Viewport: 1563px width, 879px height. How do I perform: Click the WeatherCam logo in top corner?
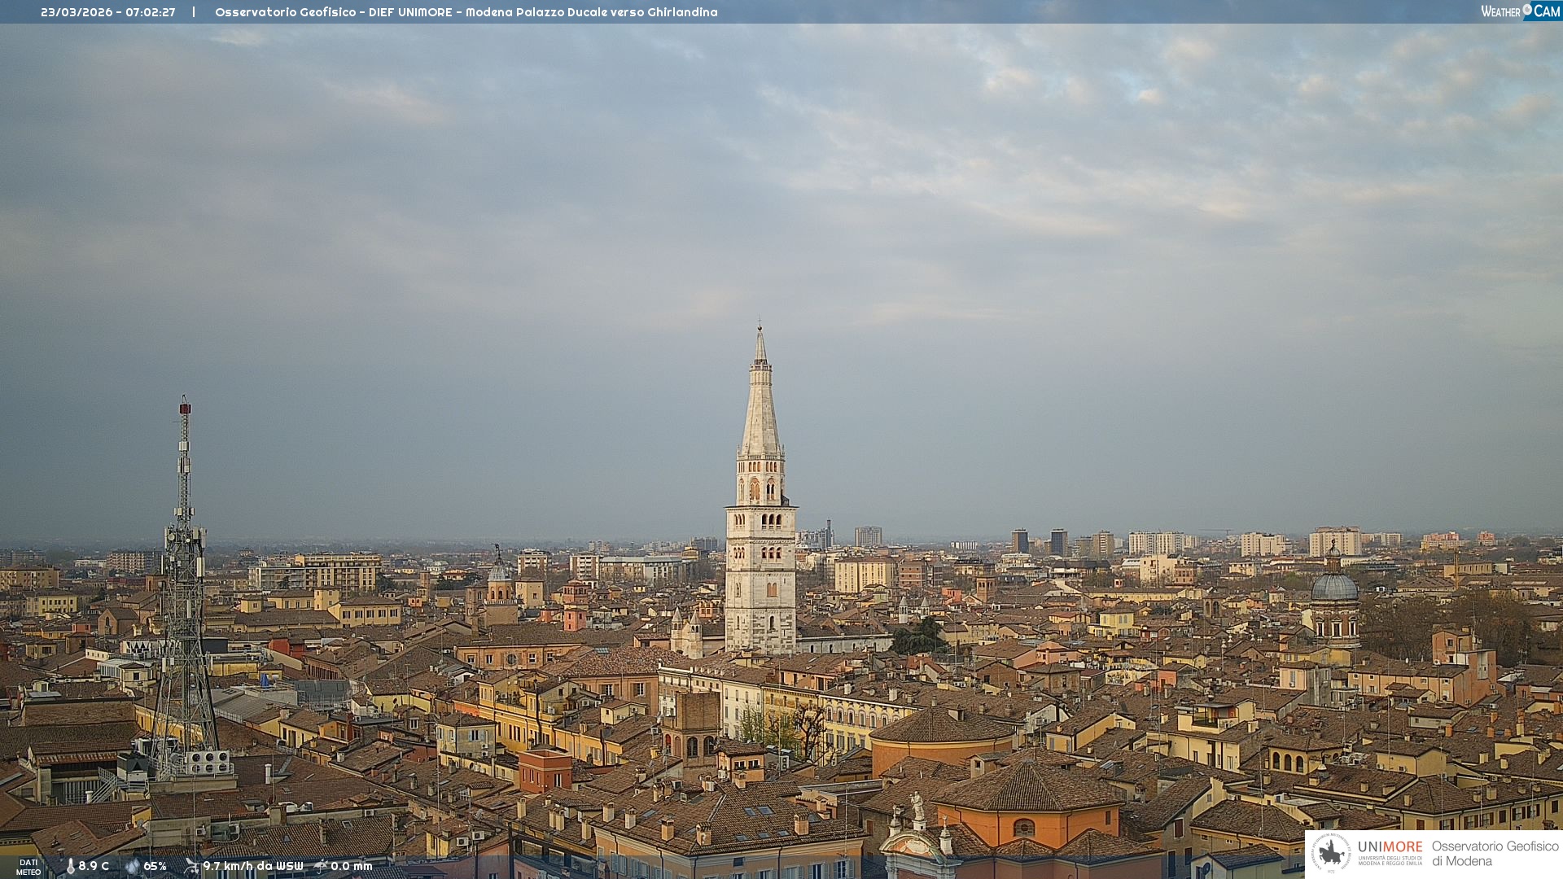(1520, 11)
